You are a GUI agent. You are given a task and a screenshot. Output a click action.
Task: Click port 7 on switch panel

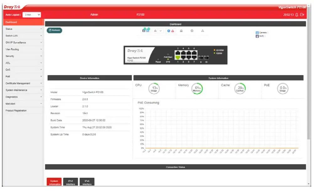pyautogui.click(x=194, y=57)
